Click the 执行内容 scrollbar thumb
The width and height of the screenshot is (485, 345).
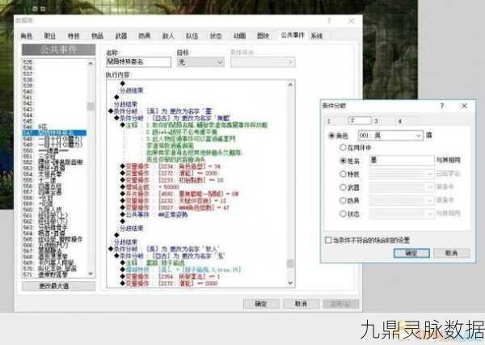(x=290, y=263)
